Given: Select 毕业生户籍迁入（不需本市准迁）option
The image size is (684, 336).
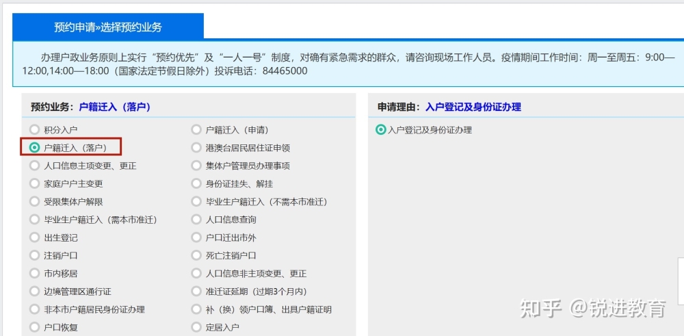Looking at the screenshot, I should (x=196, y=202).
